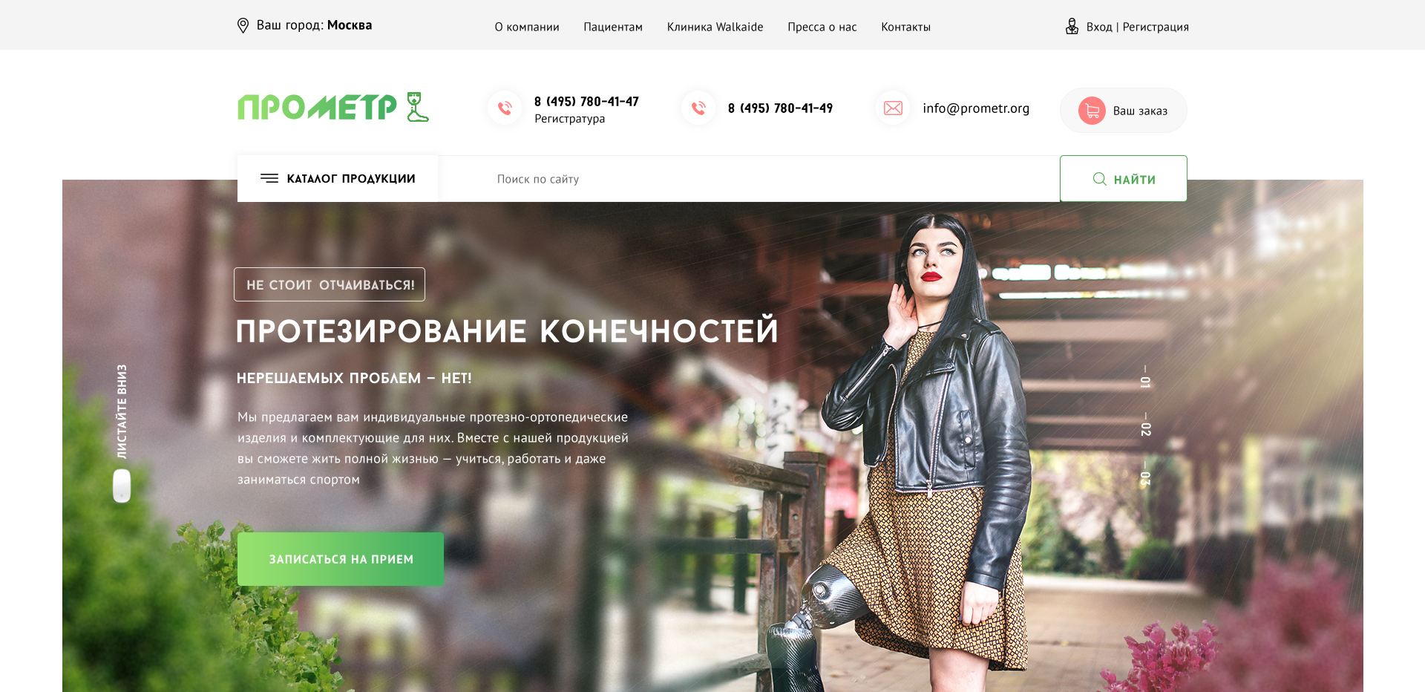Viewport: 1425px width, 692px height.
Task: Click the Прометр logo
Action: pyautogui.click(x=333, y=107)
